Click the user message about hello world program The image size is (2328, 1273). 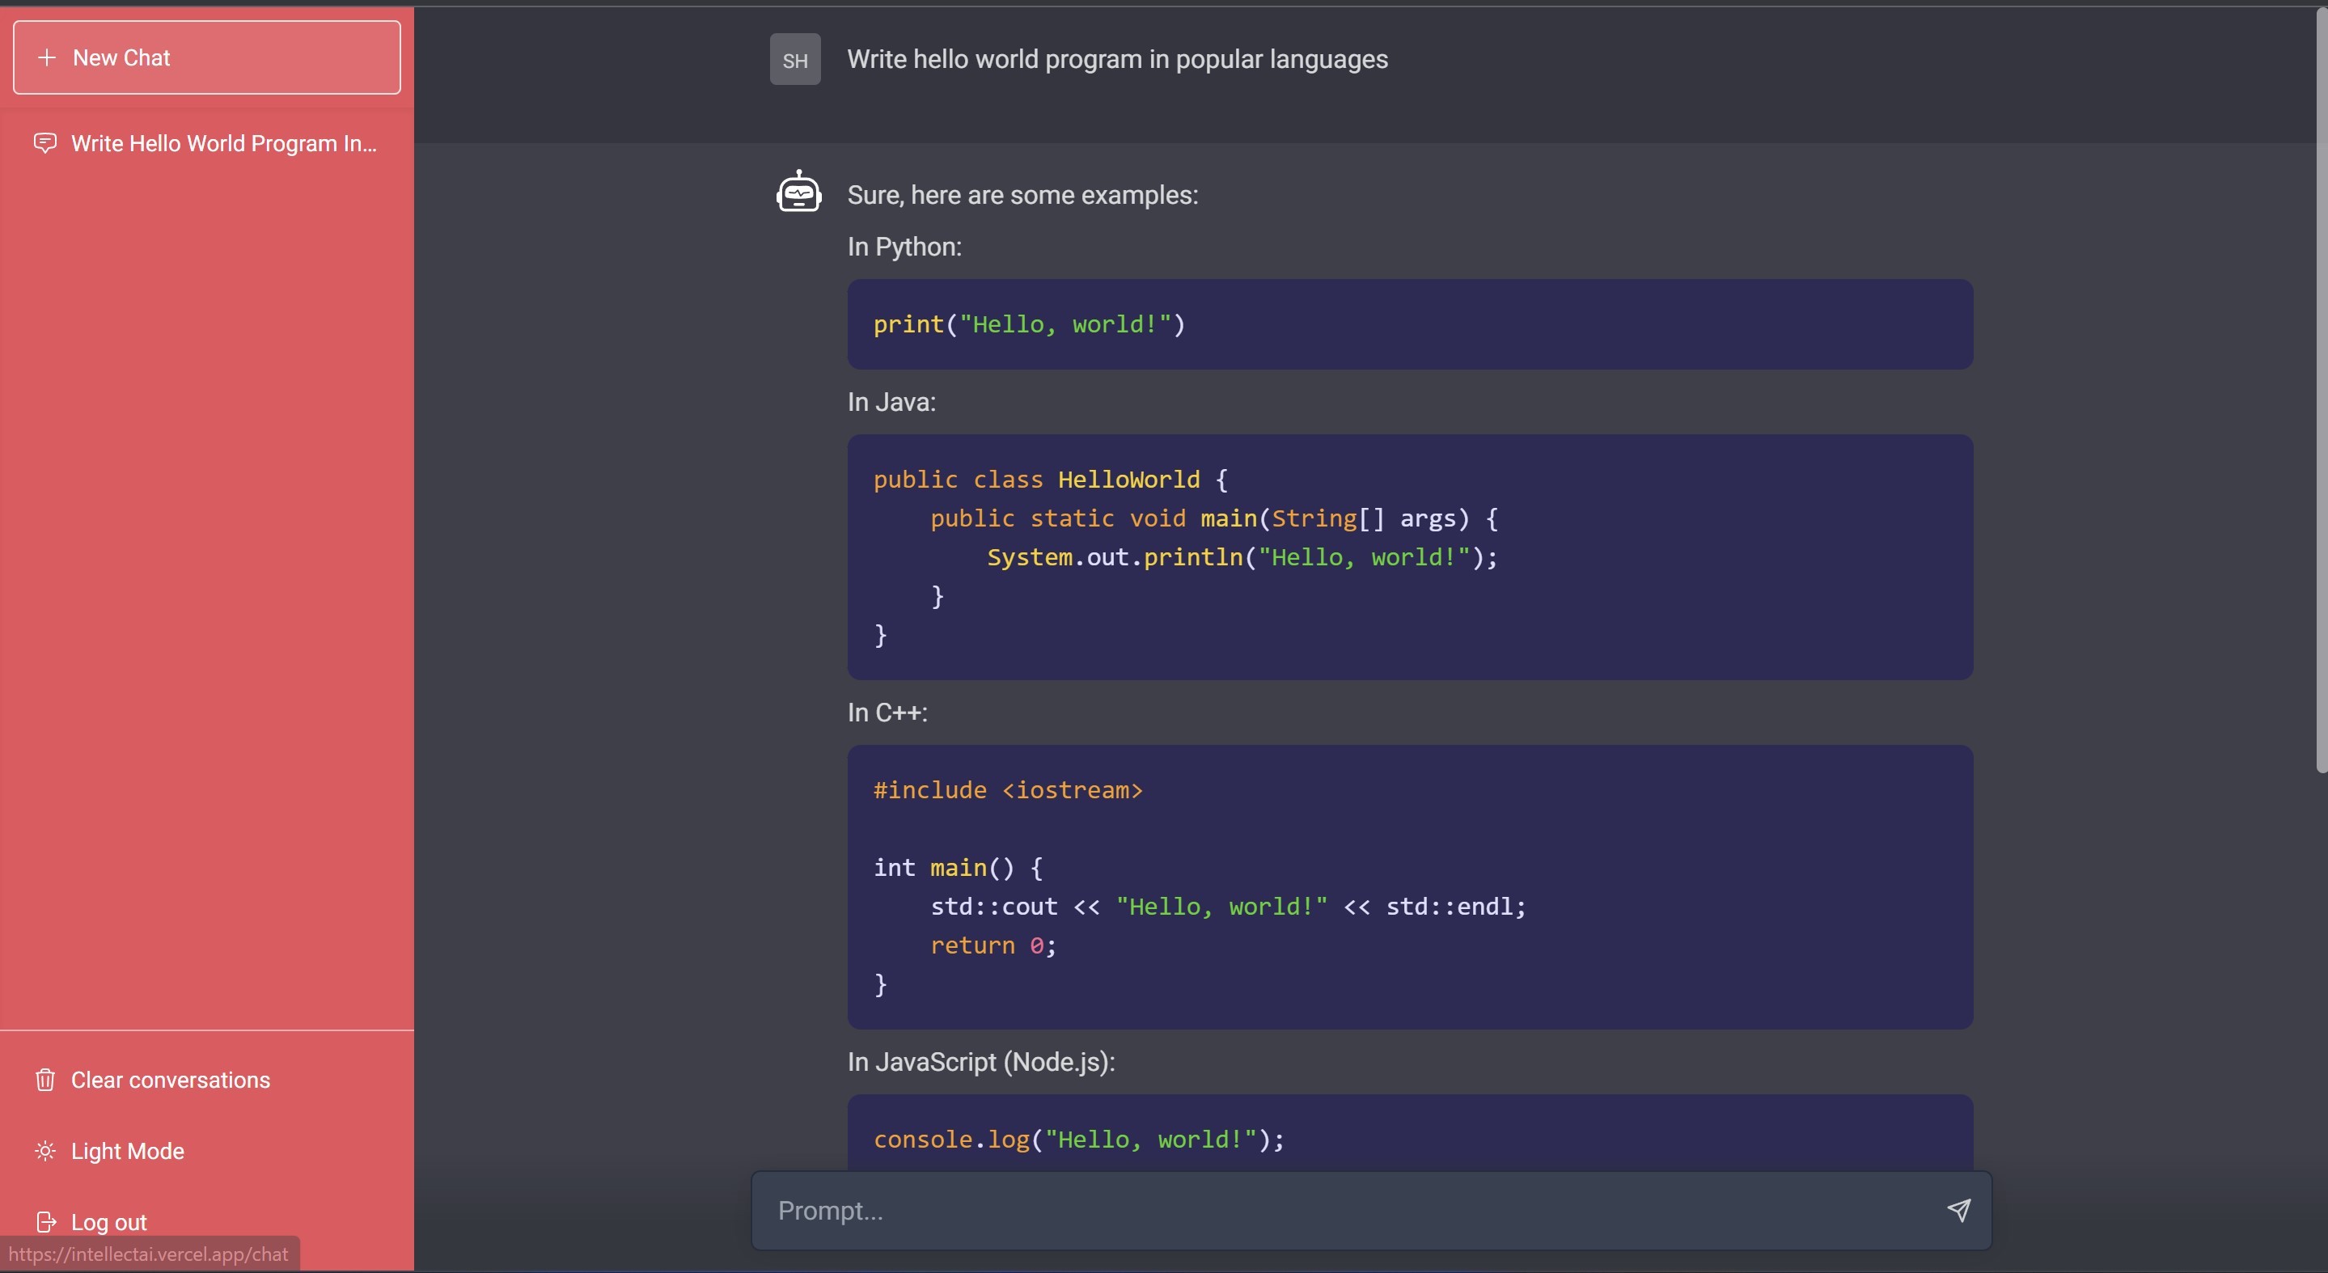1116,59
